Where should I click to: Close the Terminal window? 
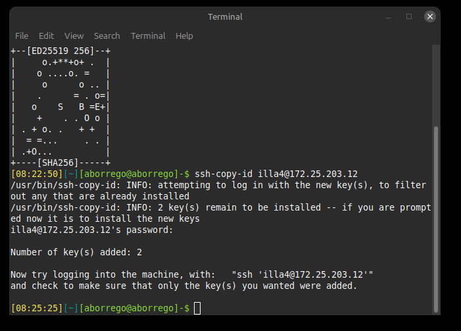(x=429, y=16)
